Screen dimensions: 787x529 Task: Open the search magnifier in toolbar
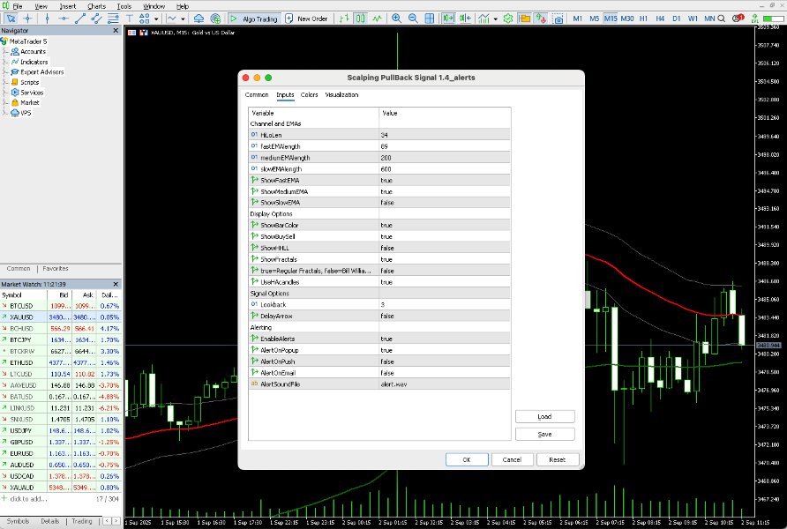721,19
